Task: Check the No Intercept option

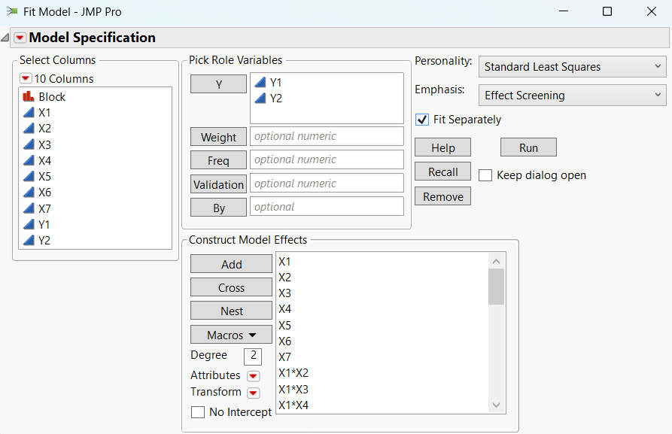Action: click(x=198, y=412)
